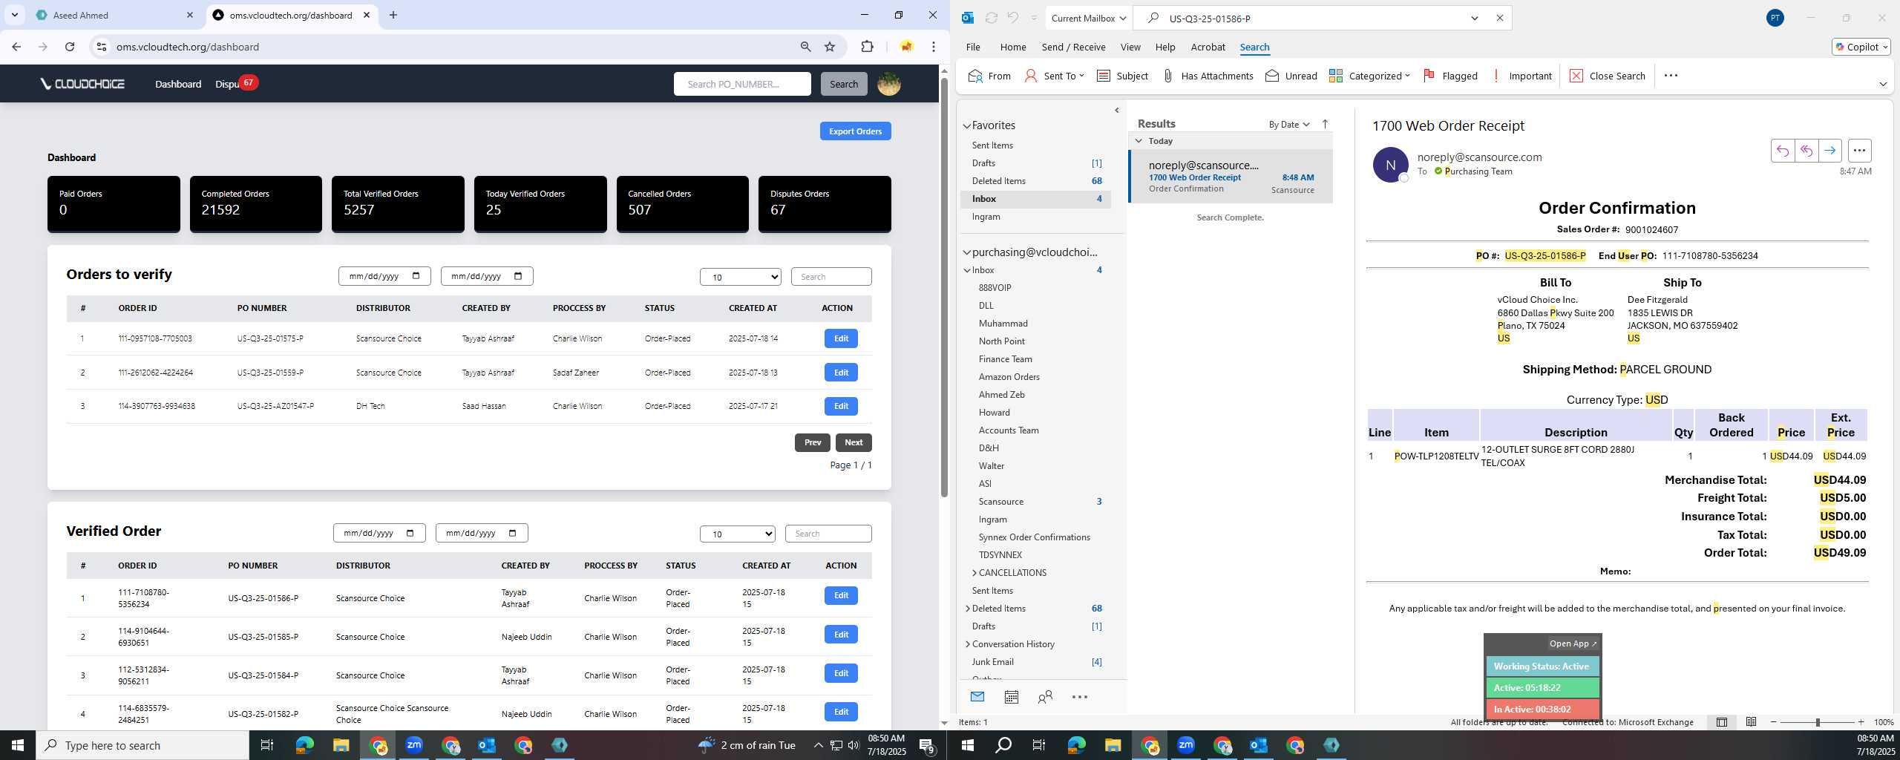Bookmark this page with the star icon
Screen dimensions: 1900x760
click(830, 47)
